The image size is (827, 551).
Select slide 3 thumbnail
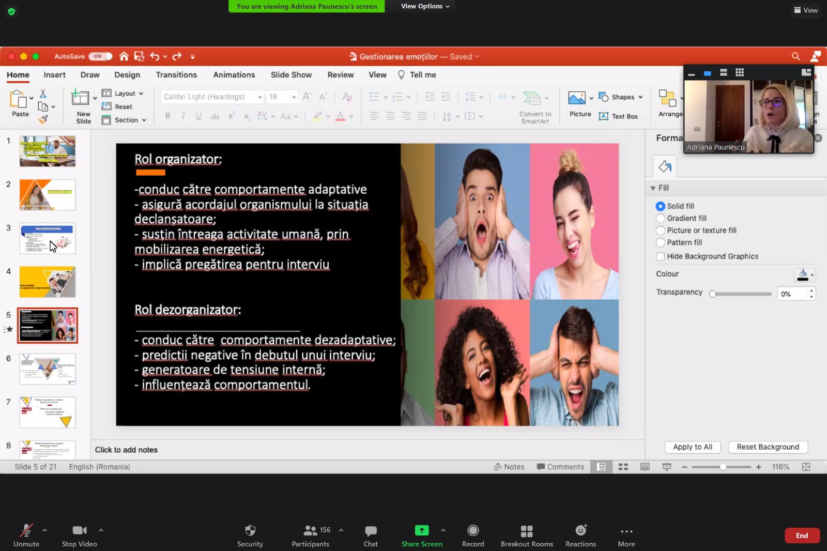48,238
